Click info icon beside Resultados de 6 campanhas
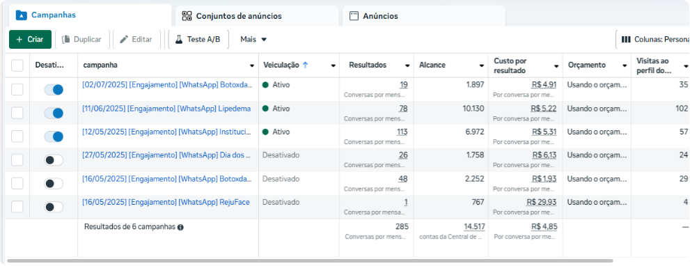This screenshot has height=266, width=690. click(180, 227)
